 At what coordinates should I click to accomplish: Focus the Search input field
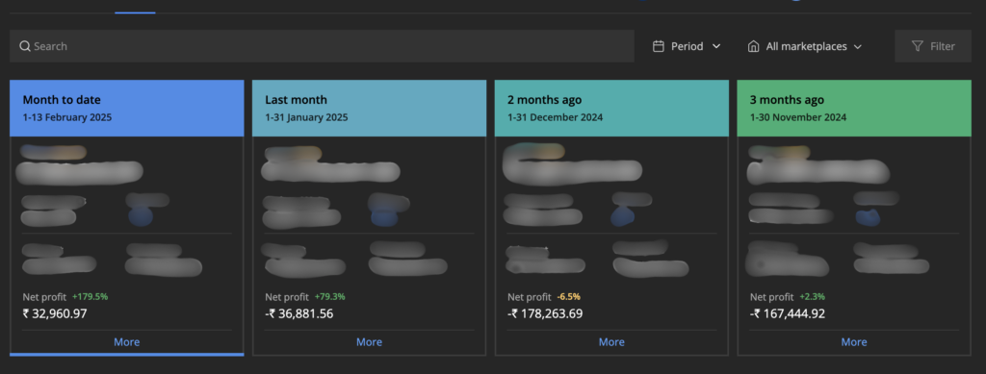pos(322,46)
